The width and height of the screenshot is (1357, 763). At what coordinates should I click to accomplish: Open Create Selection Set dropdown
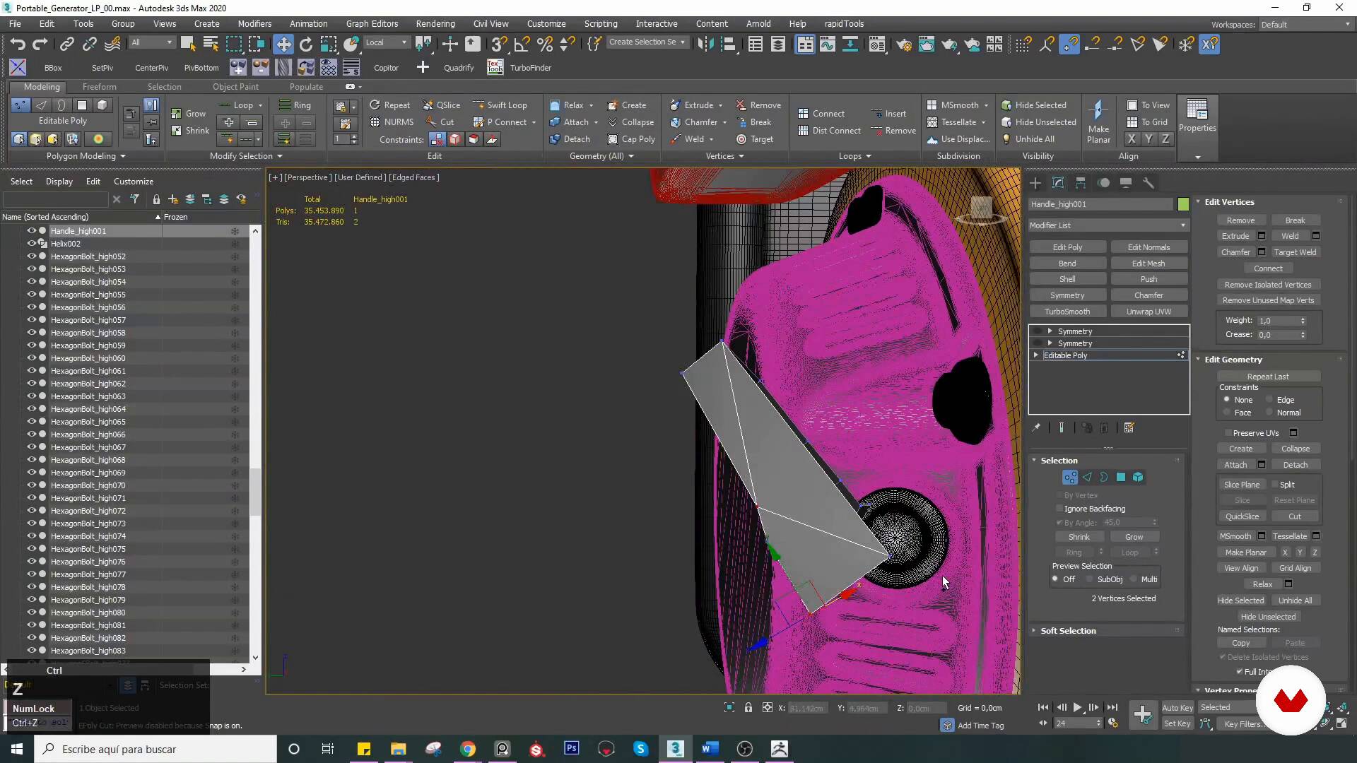647,42
